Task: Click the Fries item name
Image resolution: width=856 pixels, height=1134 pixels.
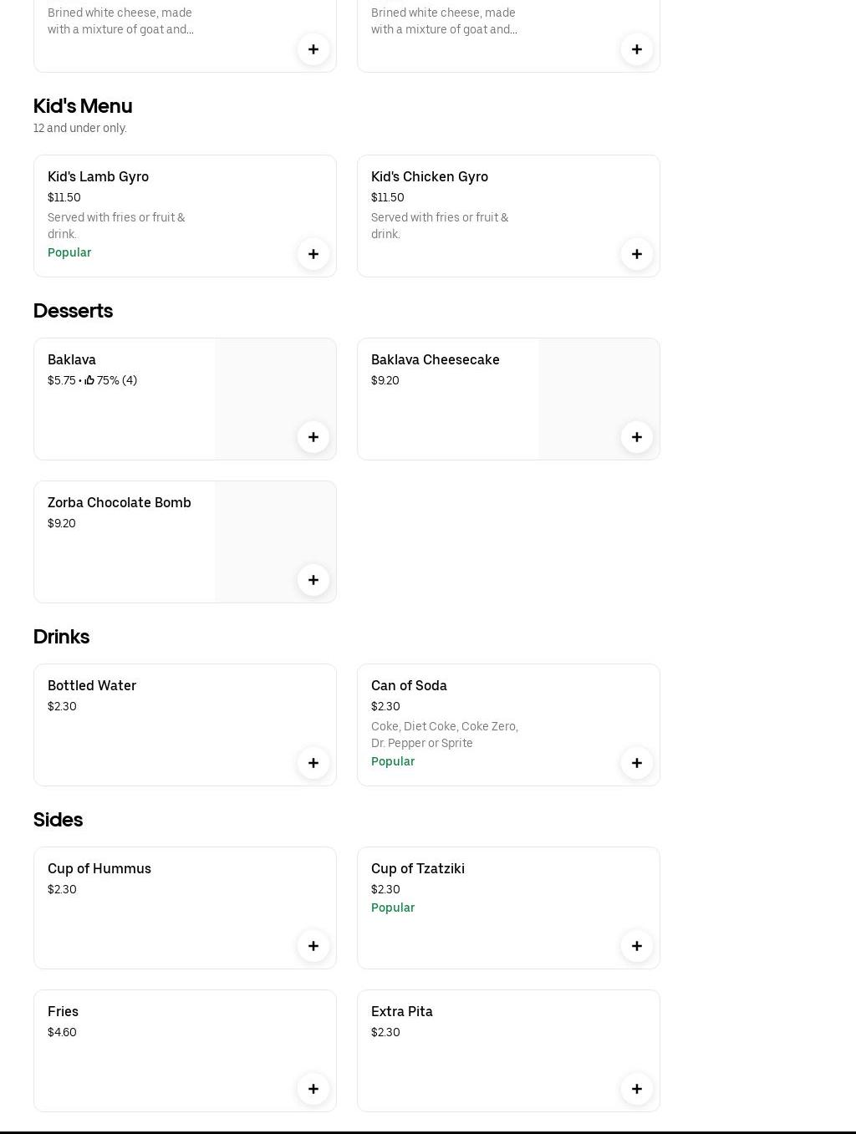Action: pos(63,1011)
